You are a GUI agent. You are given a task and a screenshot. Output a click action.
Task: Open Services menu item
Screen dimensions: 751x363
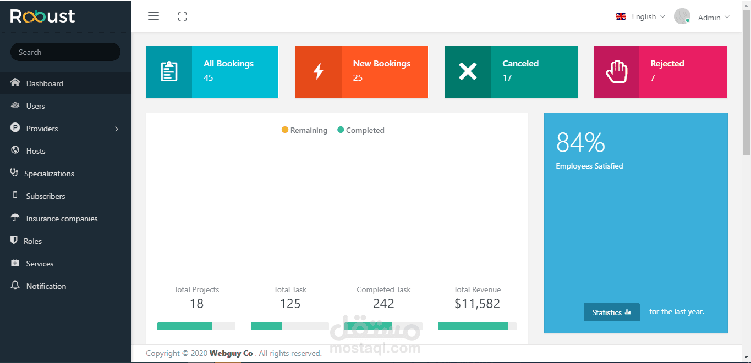click(x=65, y=264)
